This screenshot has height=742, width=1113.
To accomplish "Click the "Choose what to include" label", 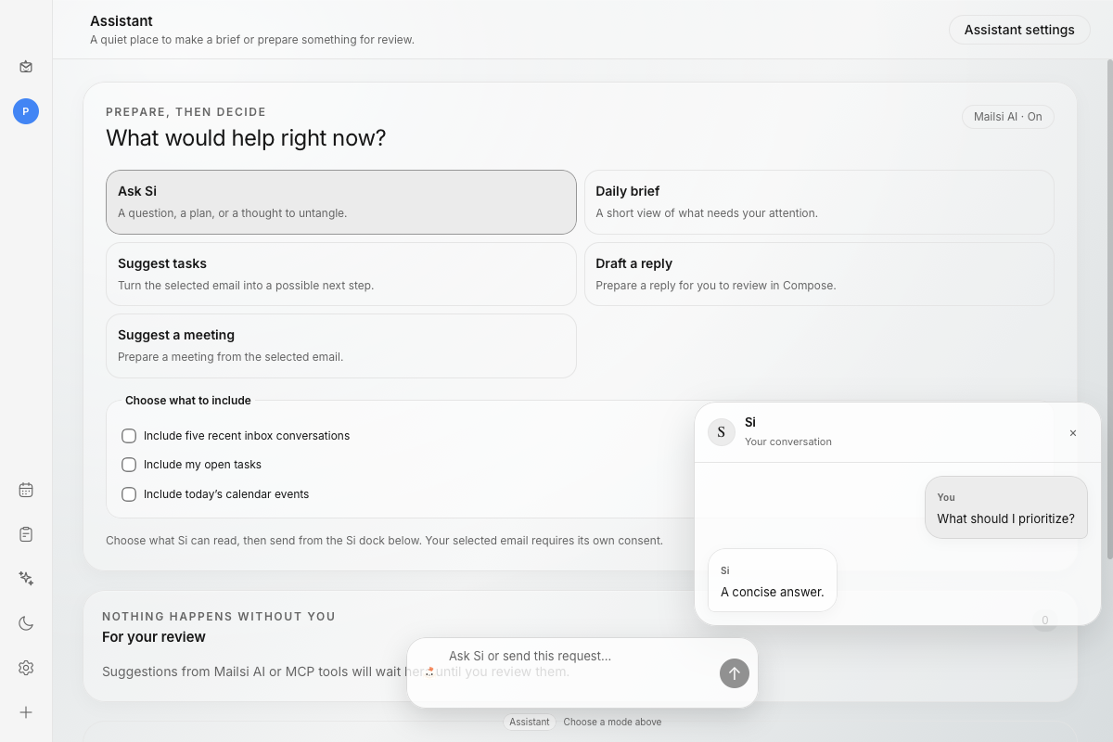I will tap(188, 401).
